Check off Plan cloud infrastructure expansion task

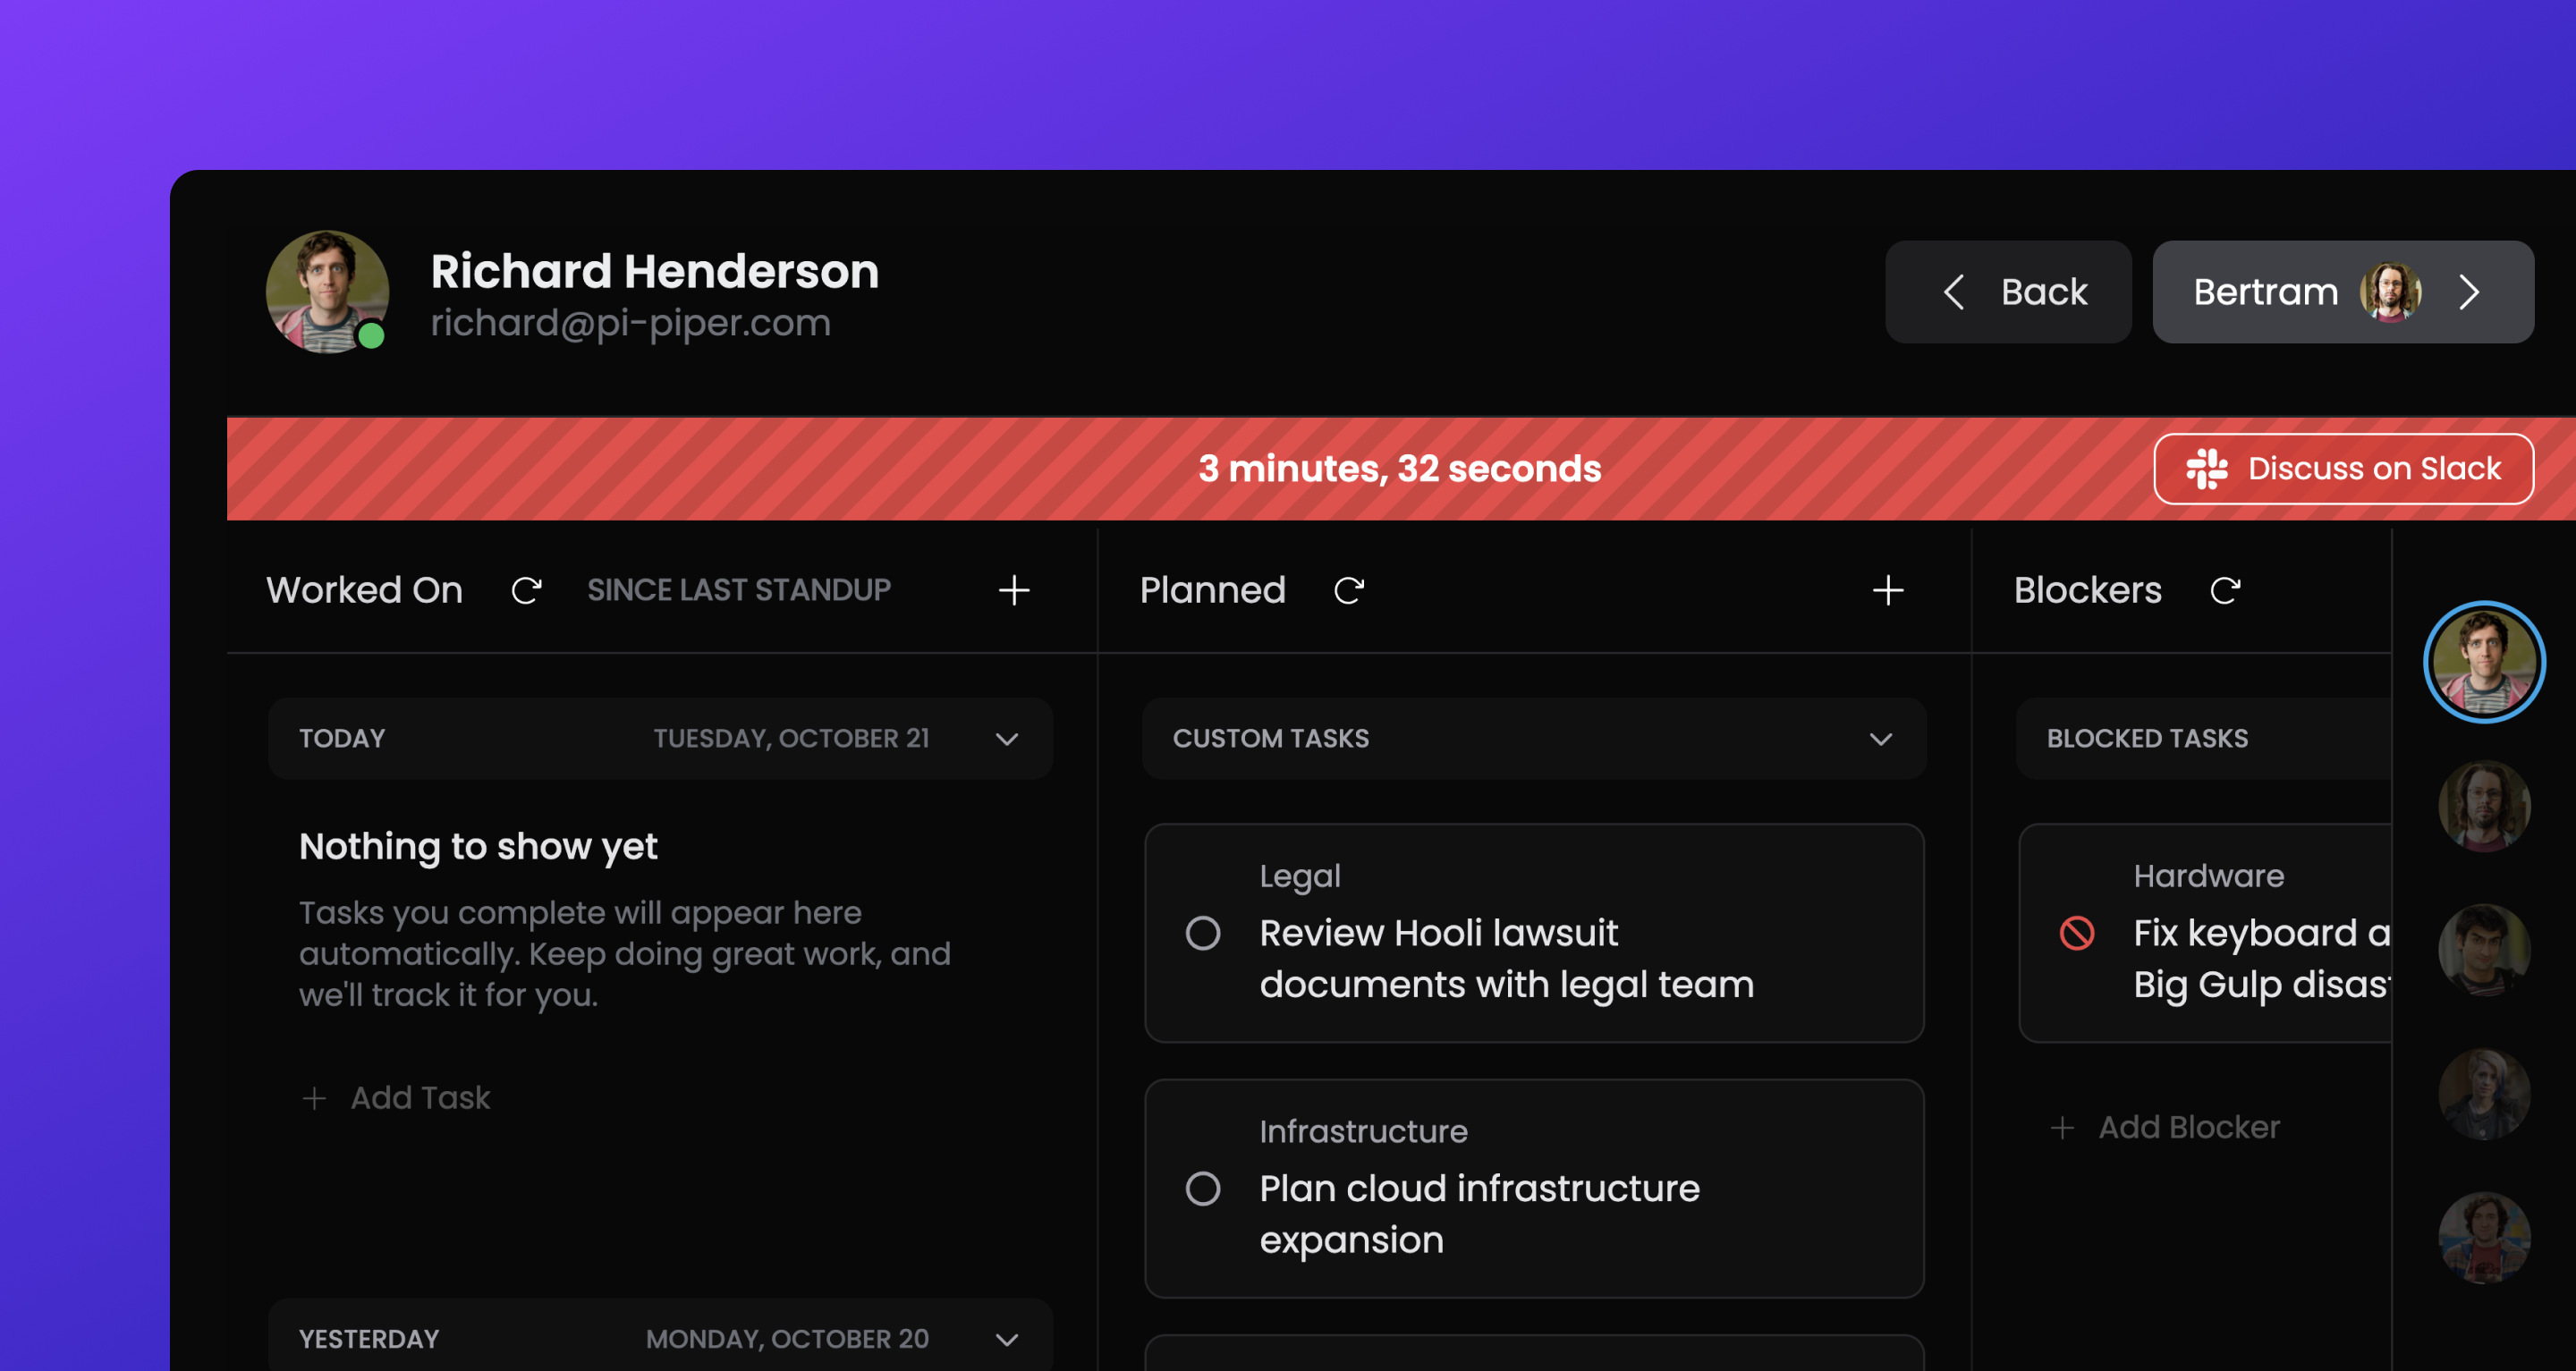[1202, 1189]
